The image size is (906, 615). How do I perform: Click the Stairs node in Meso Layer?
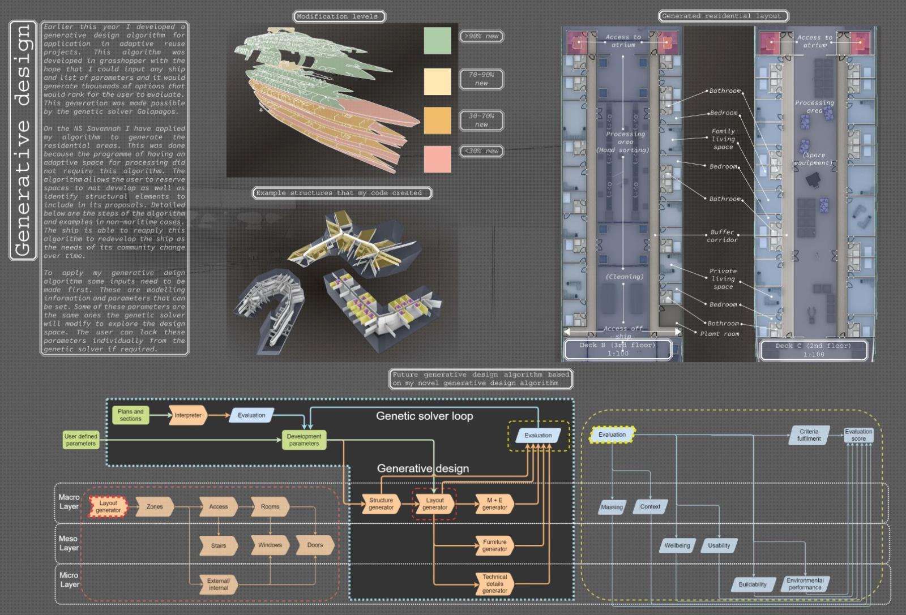219,546
